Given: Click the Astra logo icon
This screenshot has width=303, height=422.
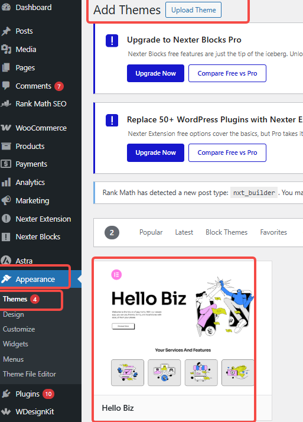Looking at the screenshot, I should (6, 260).
